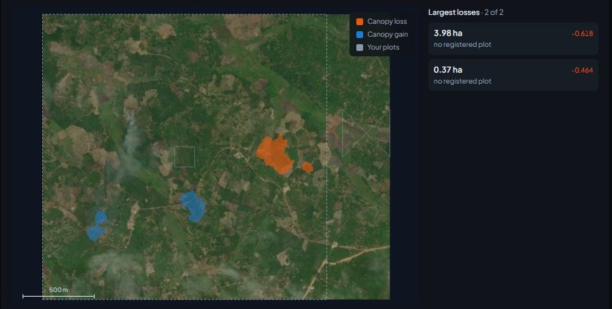This screenshot has width=612, height=309.
Task: Open the 3.98 ha loss card
Action: click(x=513, y=39)
